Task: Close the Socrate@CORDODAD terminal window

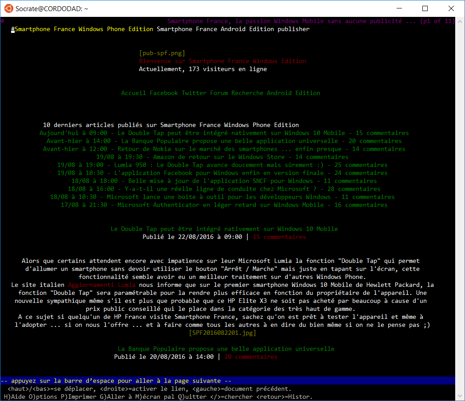Action: (451, 8)
